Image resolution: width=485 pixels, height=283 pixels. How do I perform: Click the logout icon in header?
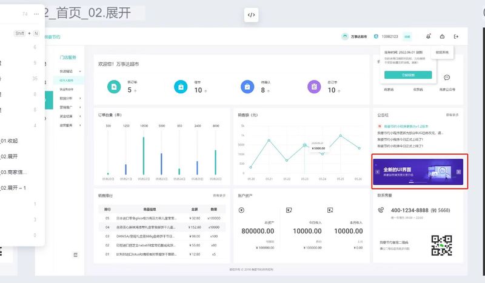pos(456,36)
